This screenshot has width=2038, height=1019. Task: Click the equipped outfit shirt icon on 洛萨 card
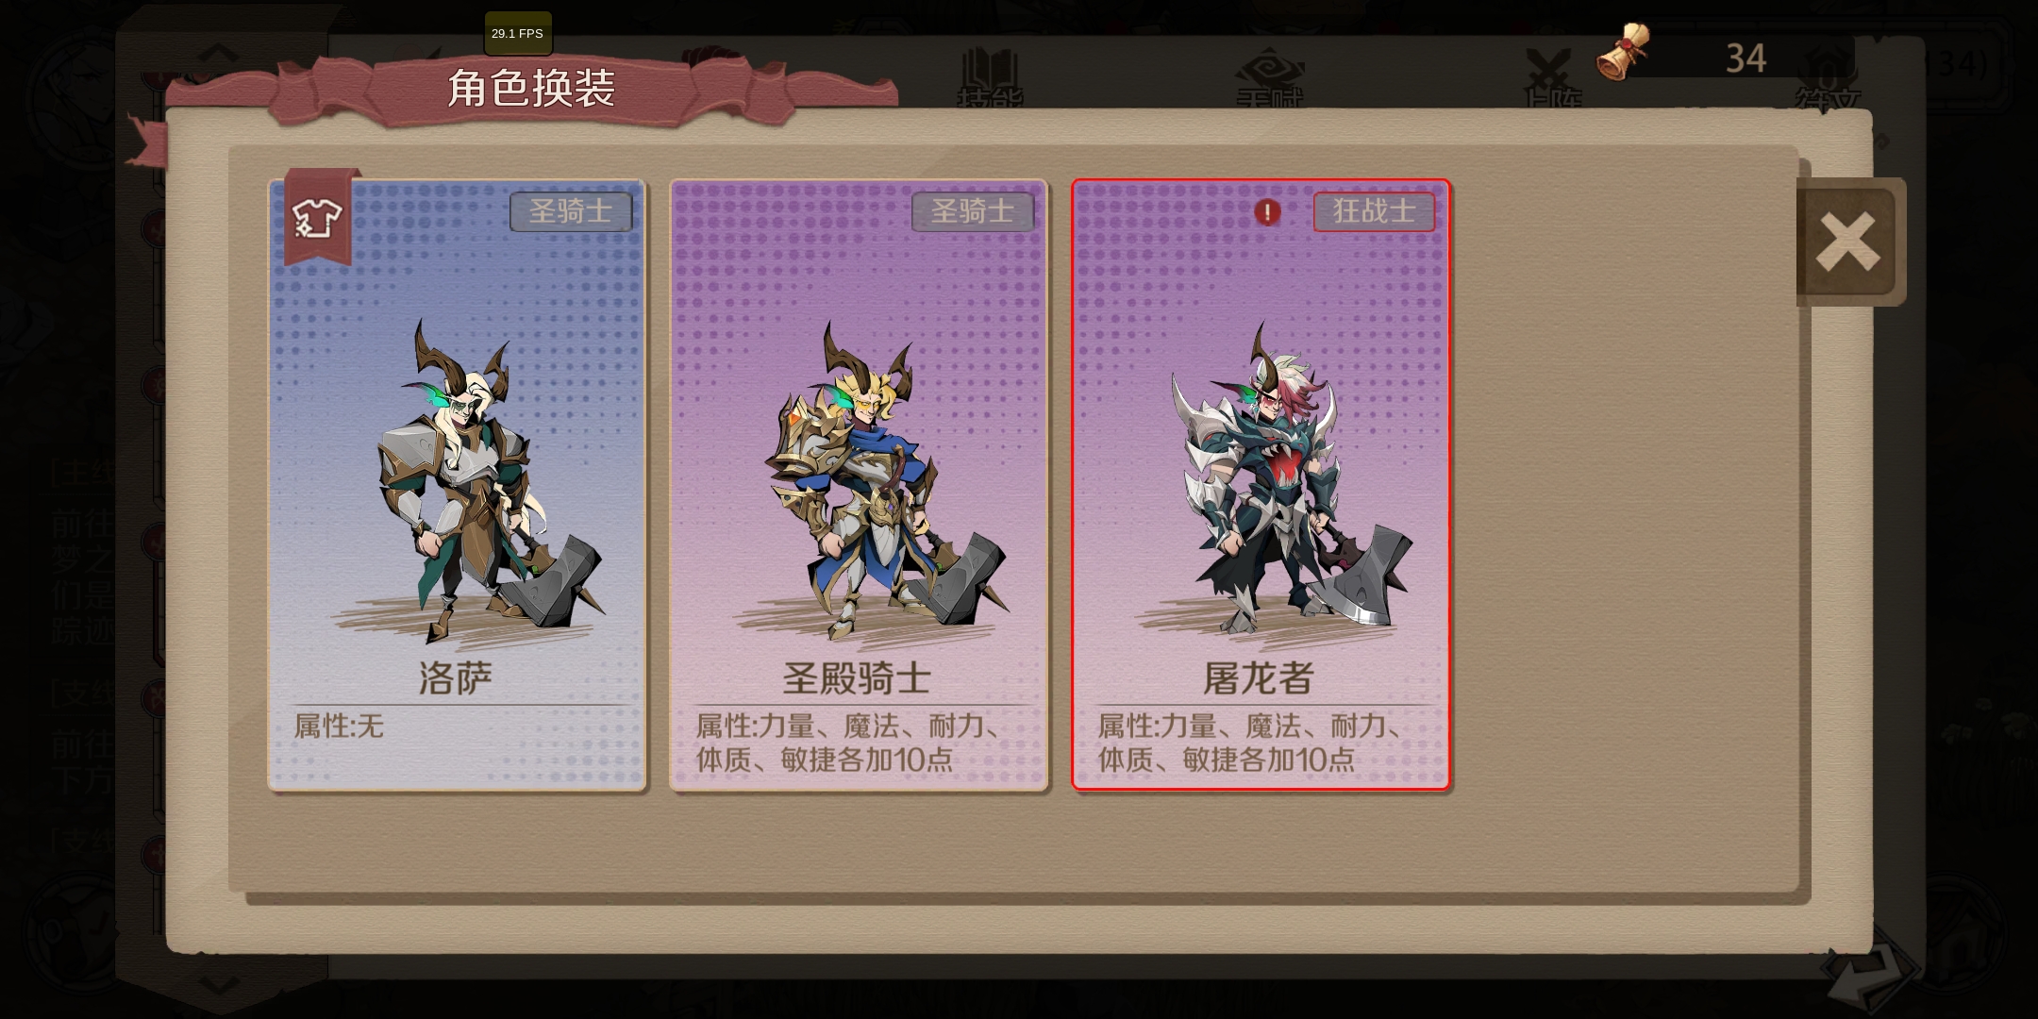point(317,219)
